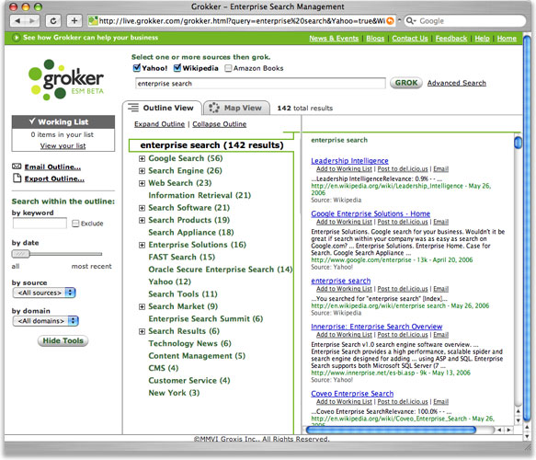Click the by date slider handle
The width and height of the screenshot is (536, 460).
coord(21,254)
